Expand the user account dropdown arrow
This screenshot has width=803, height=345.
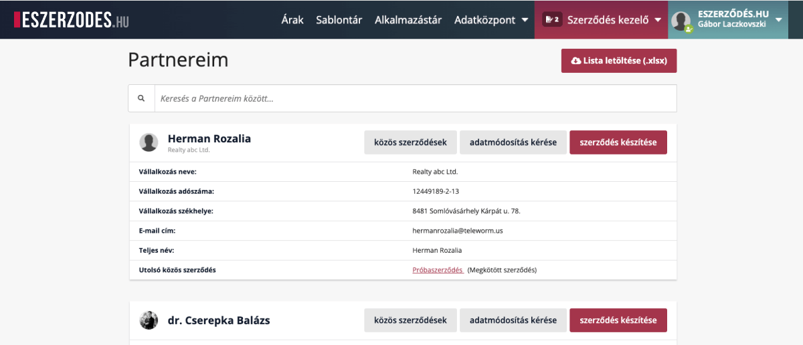click(778, 19)
